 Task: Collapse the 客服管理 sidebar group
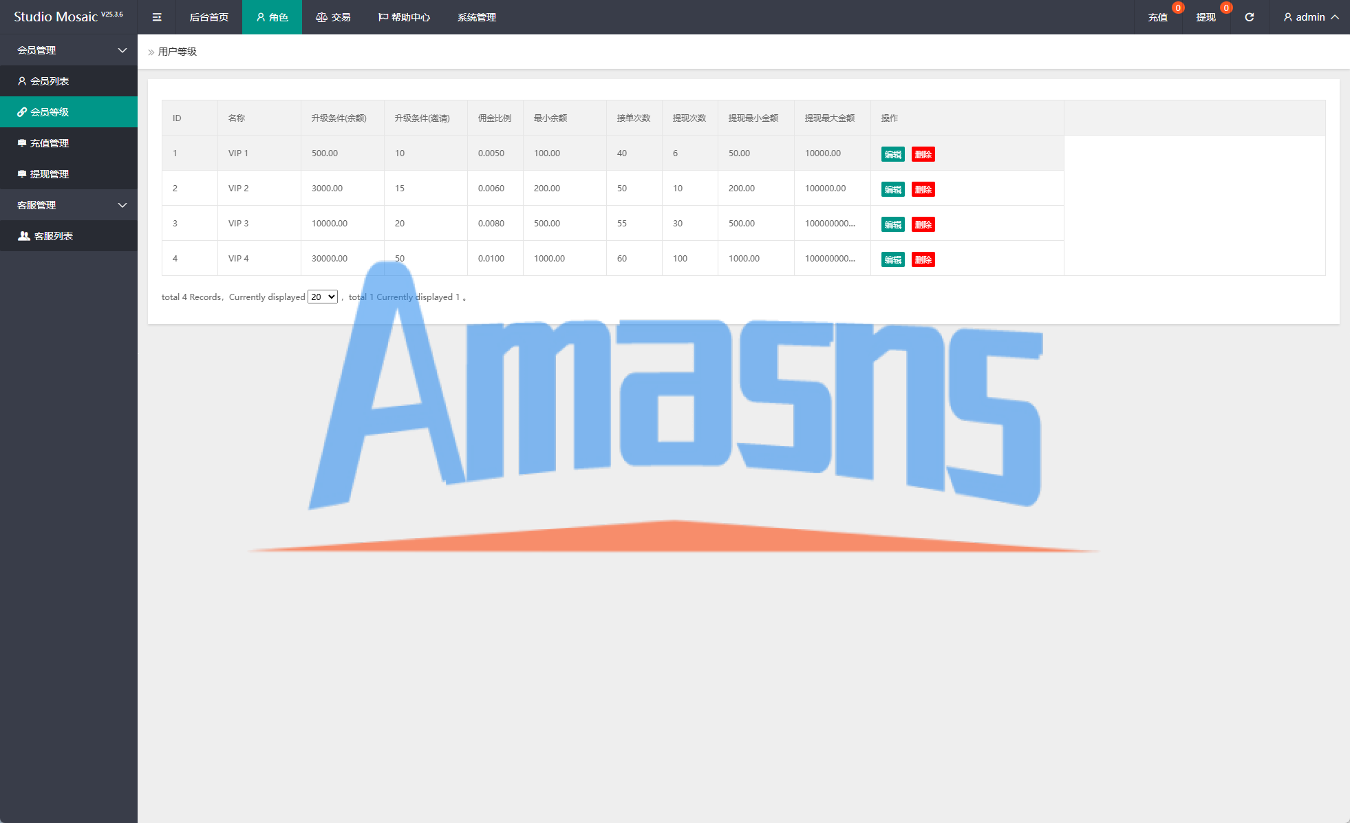click(x=69, y=205)
